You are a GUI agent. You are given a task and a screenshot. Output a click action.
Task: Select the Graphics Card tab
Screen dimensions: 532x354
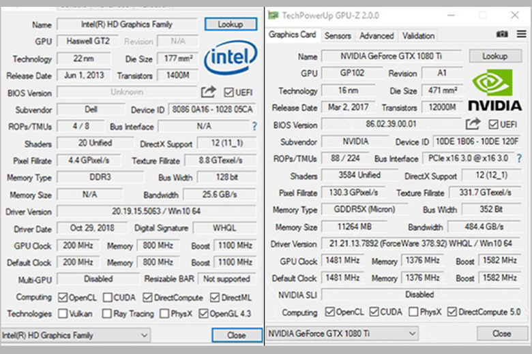tap(293, 35)
